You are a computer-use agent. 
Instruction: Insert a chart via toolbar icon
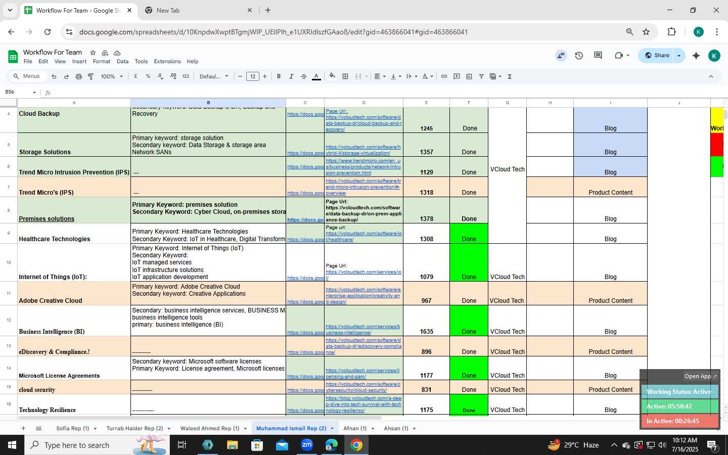(469, 76)
